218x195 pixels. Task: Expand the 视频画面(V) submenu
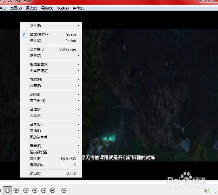click(51, 64)
